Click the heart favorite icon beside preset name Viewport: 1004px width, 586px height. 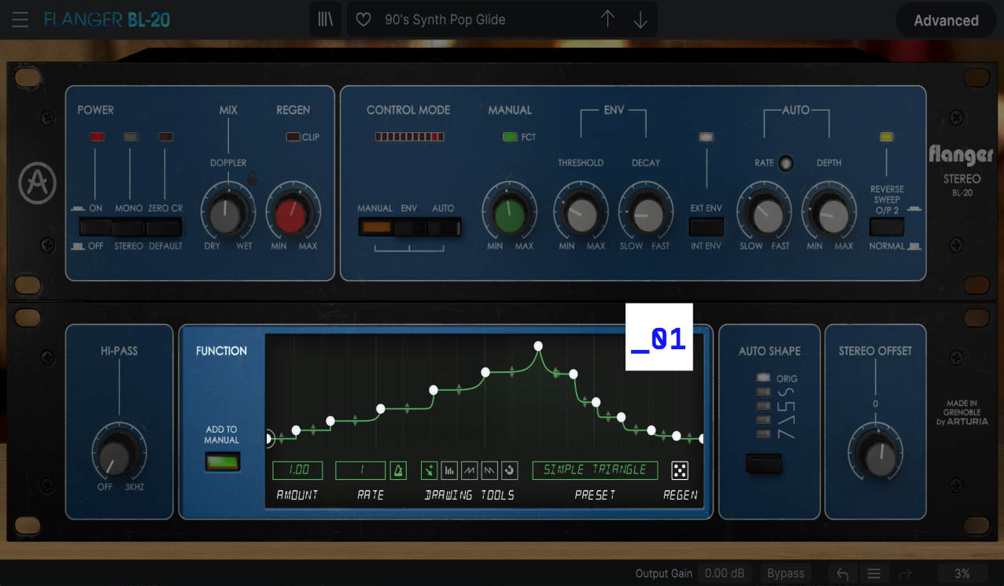coord(363,19)
